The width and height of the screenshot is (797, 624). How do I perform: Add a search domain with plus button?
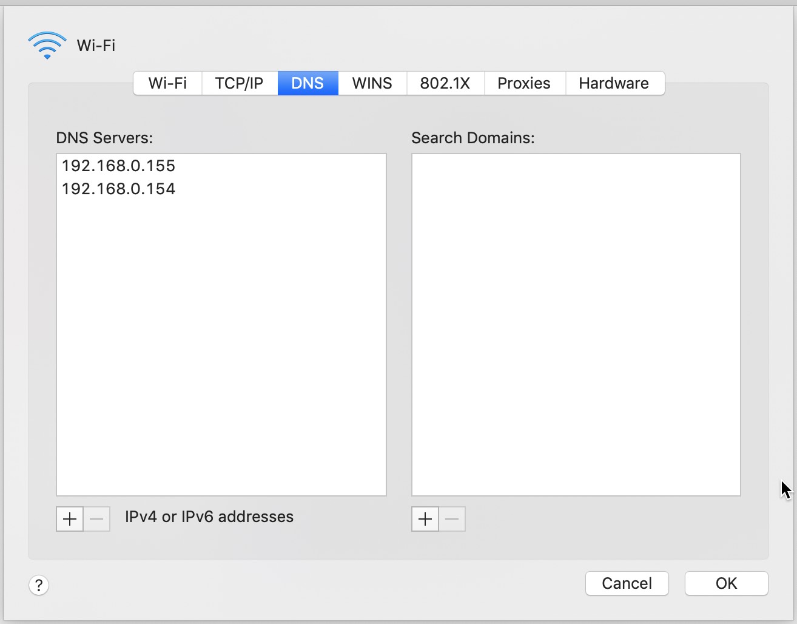pos(425,519)
